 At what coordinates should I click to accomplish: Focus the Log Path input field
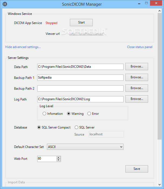tap(80, 99)
